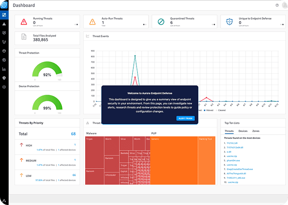288x205 pixels.
Task: Click the Total Files Analyzed value 380,865
Action: point(40,40)
